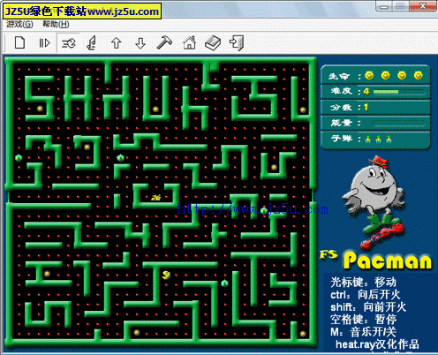The image size is (438, 355).
Task: Exit the game with the door icon
Action: tap(237, 43)
